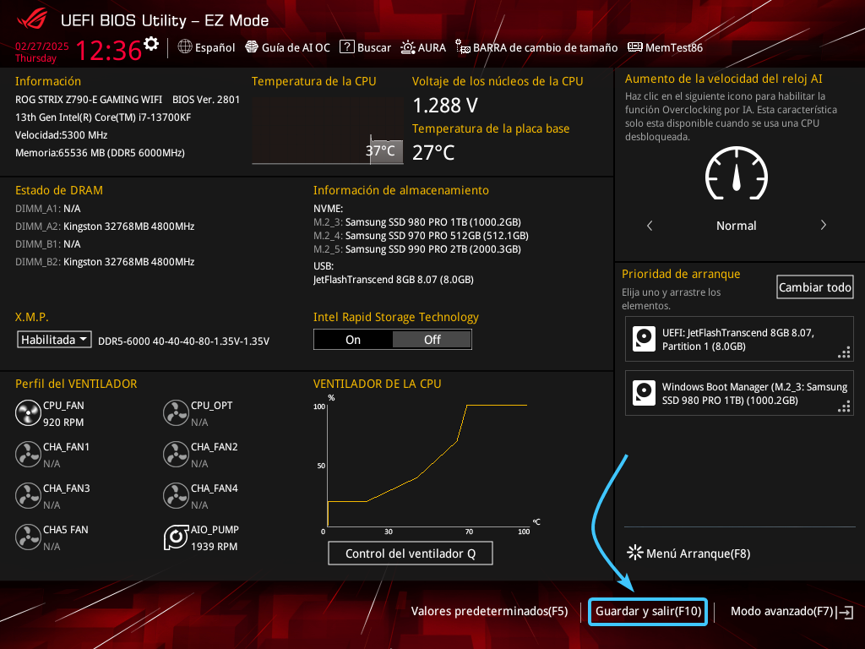Click the CHA5 FAN fan icon
The height and width of the screenshot is (649, 865).
tap(28, 537)
